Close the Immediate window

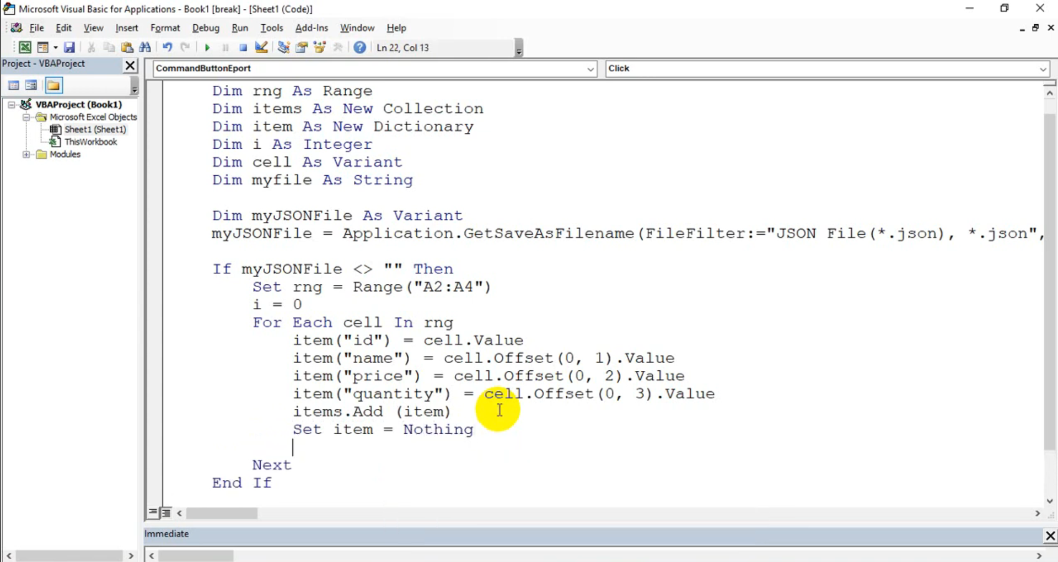1050,536
